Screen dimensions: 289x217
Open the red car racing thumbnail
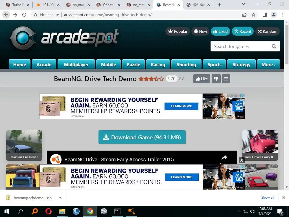coord(262,177)
